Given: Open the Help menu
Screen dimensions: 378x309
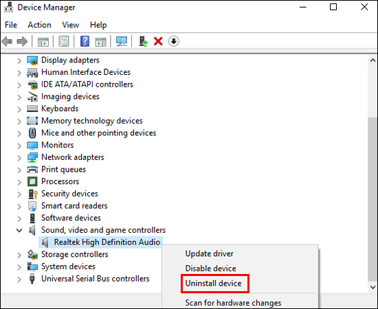Looking at the screenshot, I should [98, 25].
